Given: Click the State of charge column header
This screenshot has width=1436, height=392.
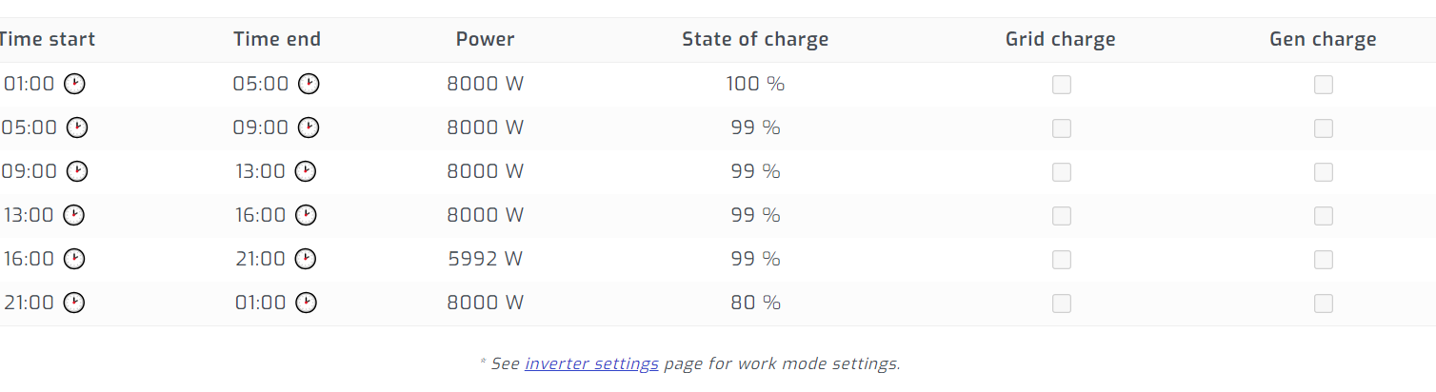Looking at the screenshot, I should pos(755,40).
